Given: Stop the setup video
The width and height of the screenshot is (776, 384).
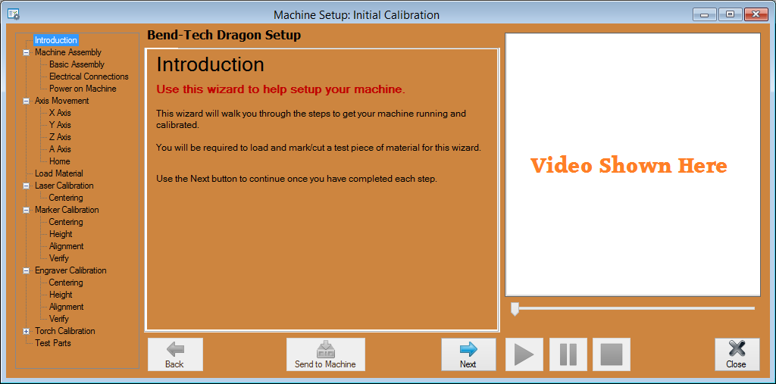Looking at the screenshot, I should tap(612, 354).
